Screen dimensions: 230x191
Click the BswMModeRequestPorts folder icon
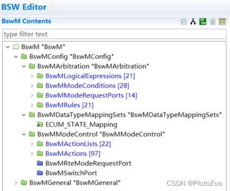tap(40, 95)
